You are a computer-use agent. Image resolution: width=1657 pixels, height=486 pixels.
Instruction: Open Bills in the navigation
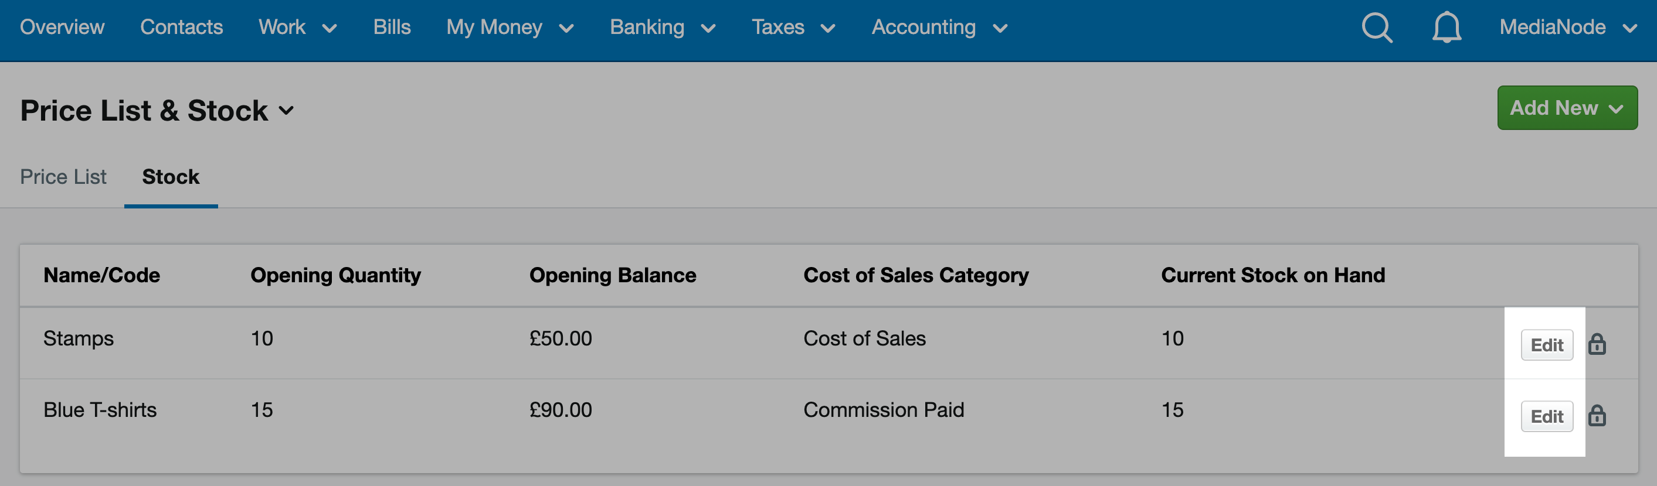click(x=392, y=27)
